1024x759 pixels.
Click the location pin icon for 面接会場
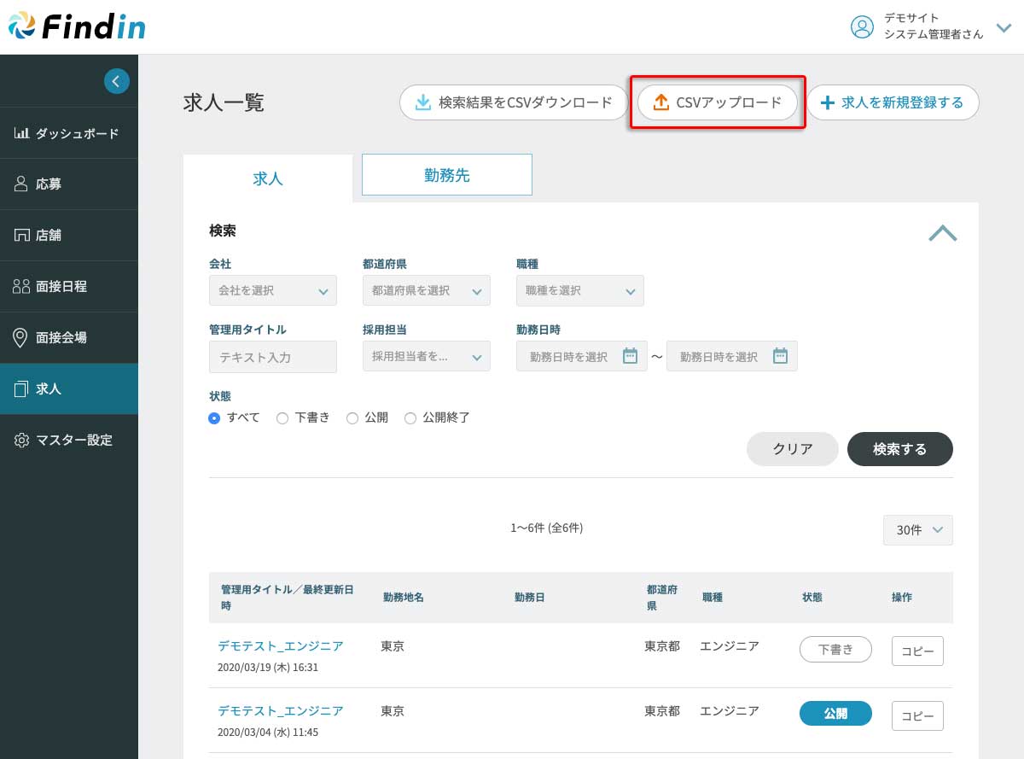(x=22, y=338)
